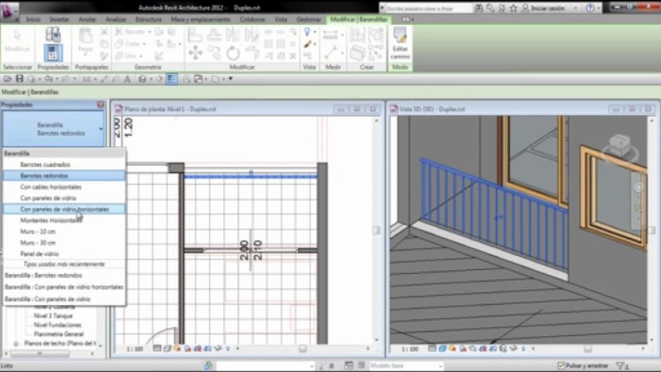Click the binoculars search icon

point(479,8)
